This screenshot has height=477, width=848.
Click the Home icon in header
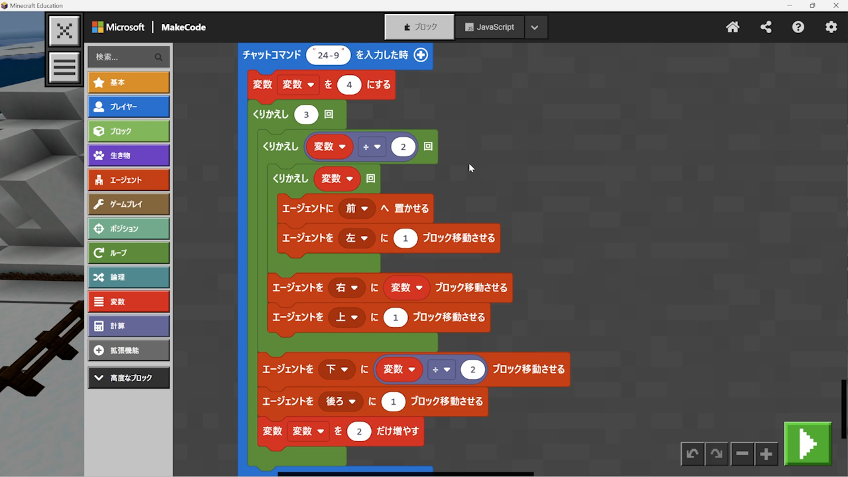(x=733, y=27)
